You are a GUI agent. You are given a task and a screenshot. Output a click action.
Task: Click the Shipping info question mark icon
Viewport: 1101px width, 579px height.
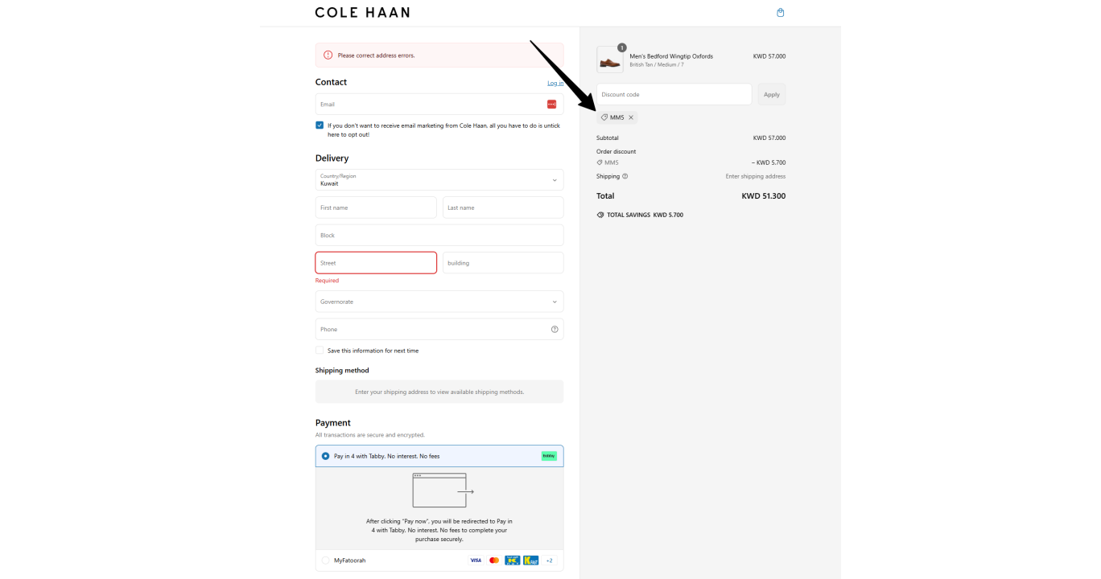tap(625, 176)
